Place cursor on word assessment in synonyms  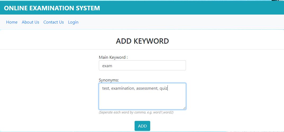click(x=147, y=88)
